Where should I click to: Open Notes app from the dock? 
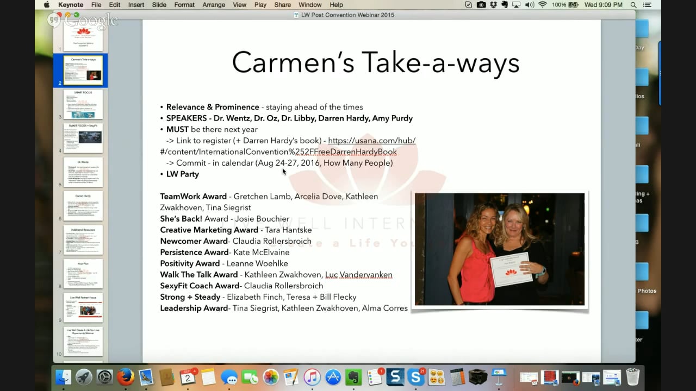[x=208, y=377]
